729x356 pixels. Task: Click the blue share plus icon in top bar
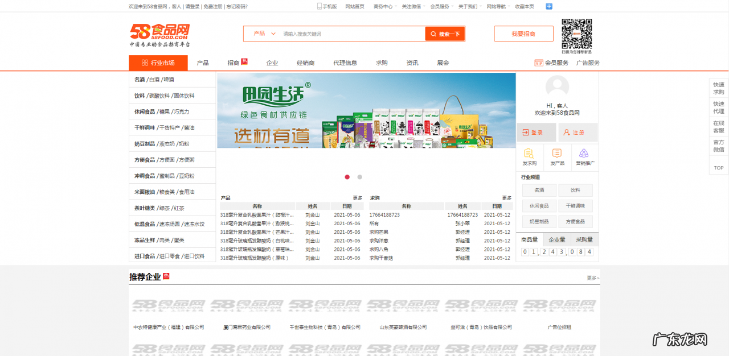click(x=548, y=6)
